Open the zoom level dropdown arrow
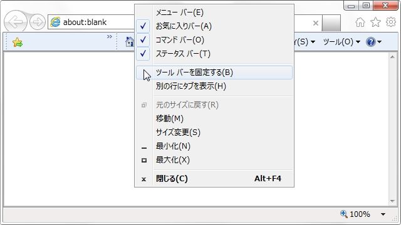The width and height of the screenshot is (401, 225). pyautogui.click(x=383, y=214)
